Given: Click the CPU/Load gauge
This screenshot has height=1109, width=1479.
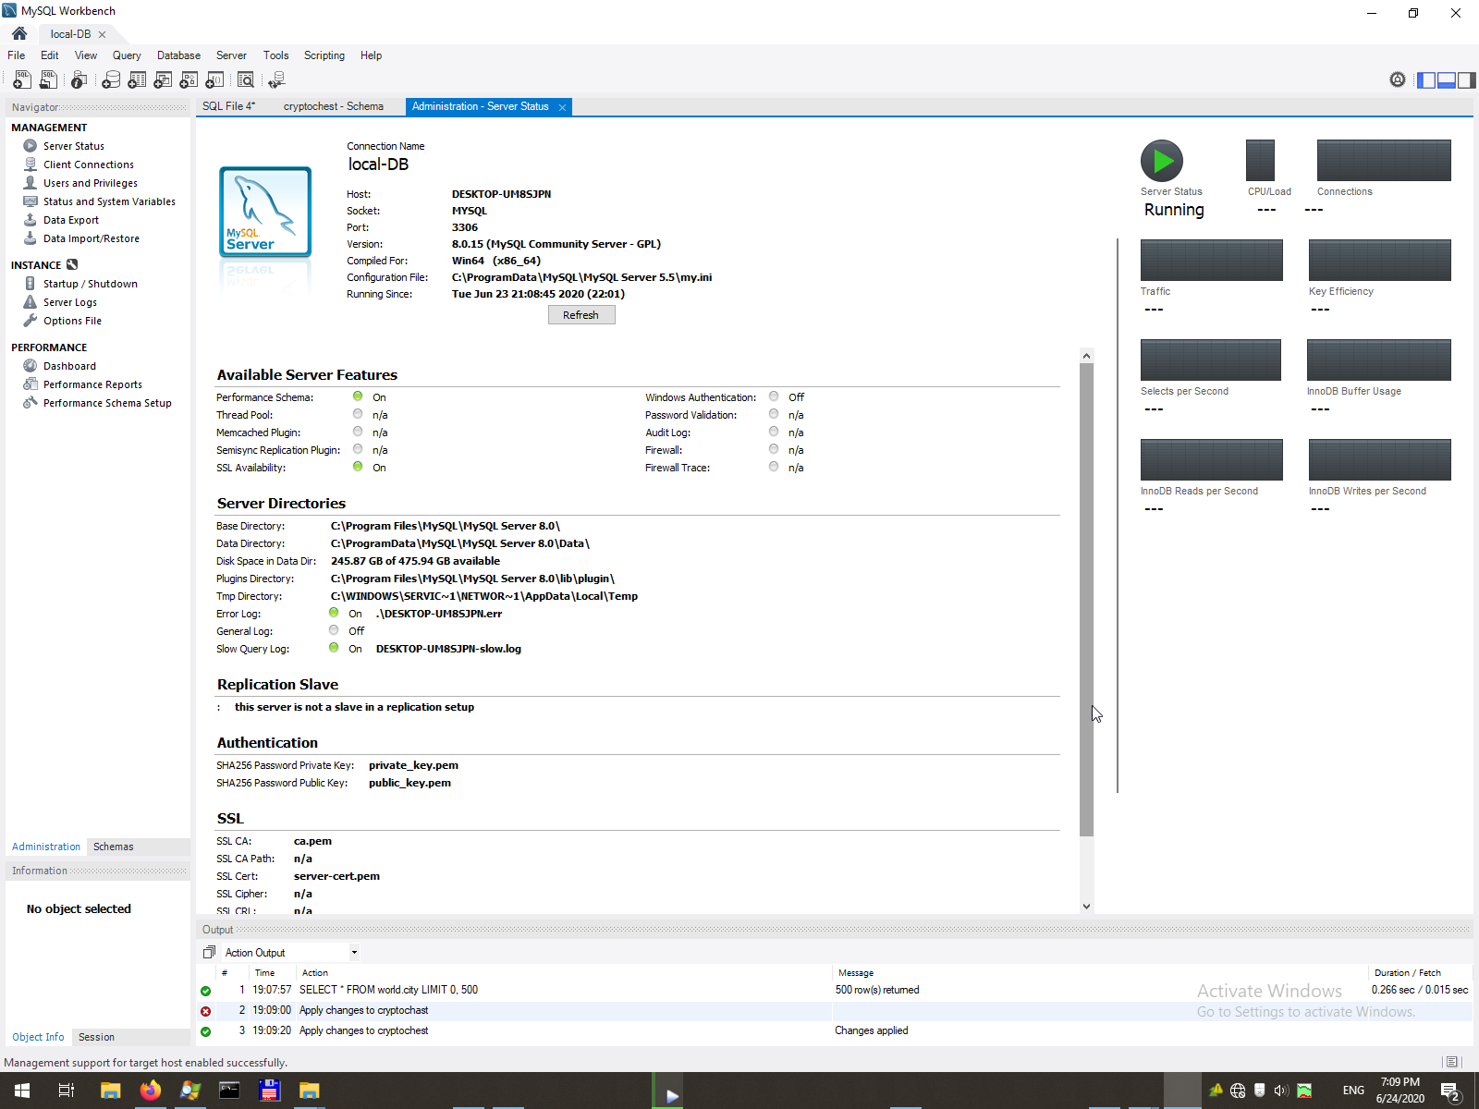Looking at the screenshot, I should pyautogui.click(x=1260, y=160).
